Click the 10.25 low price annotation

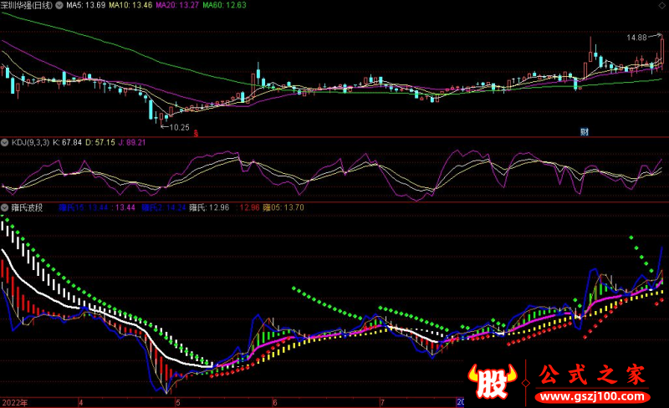(x=179, y=127)
